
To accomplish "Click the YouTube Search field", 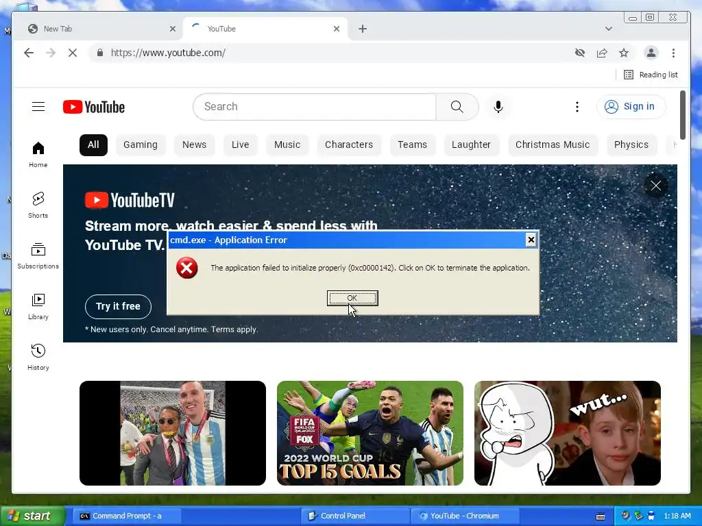I will 314,106.
